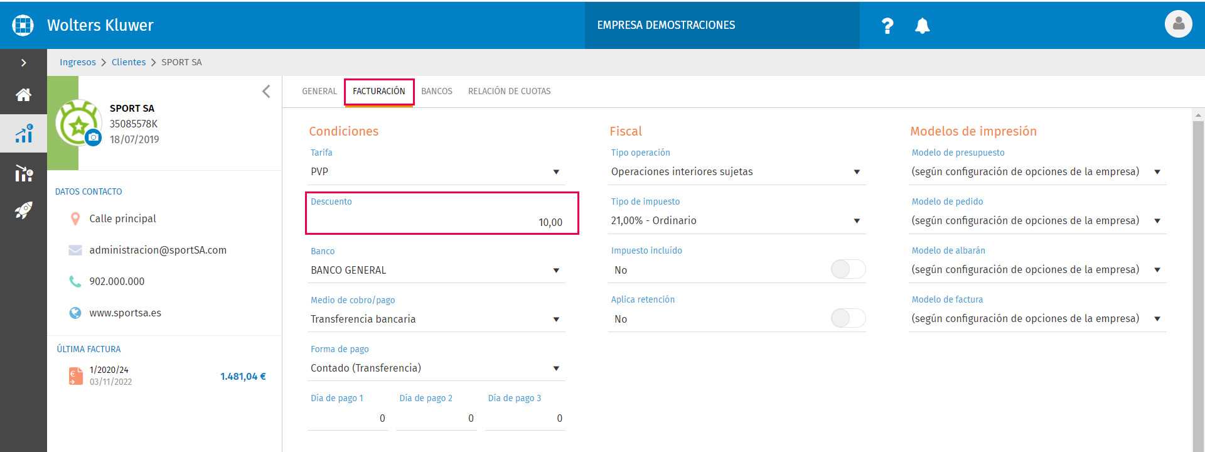Screen dimensions: 1205x452
Task: Open the help question mark icon
Action: point(887,26)
